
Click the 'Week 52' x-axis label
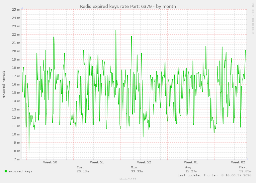[144, 162]
